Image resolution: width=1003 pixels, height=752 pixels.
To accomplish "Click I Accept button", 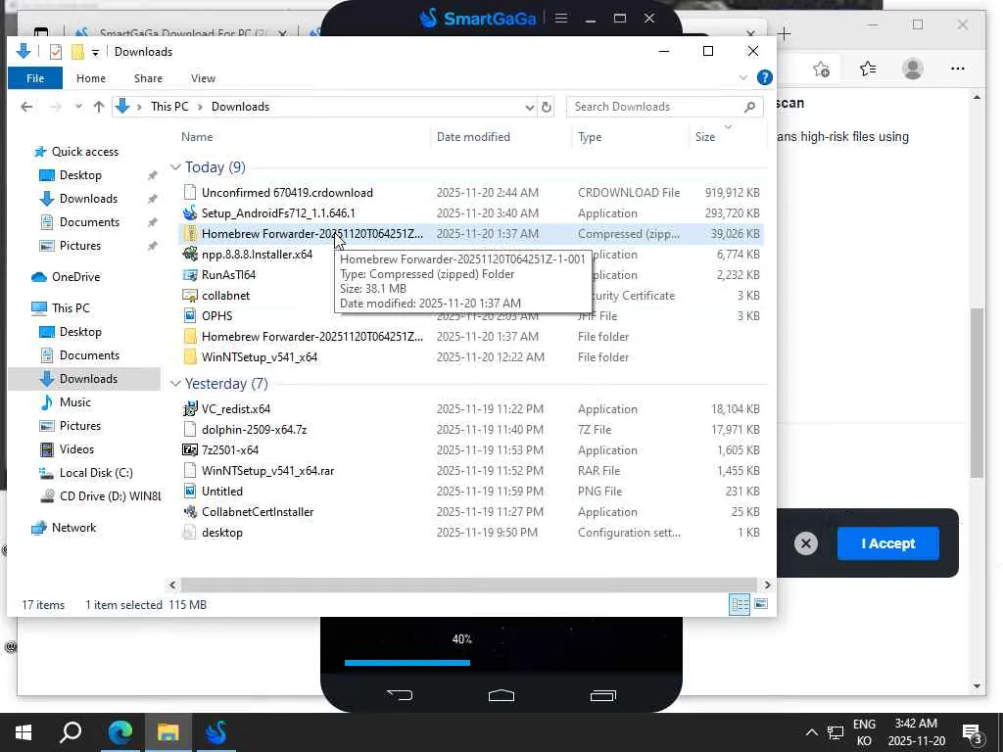I will click(x=887, y=543).
